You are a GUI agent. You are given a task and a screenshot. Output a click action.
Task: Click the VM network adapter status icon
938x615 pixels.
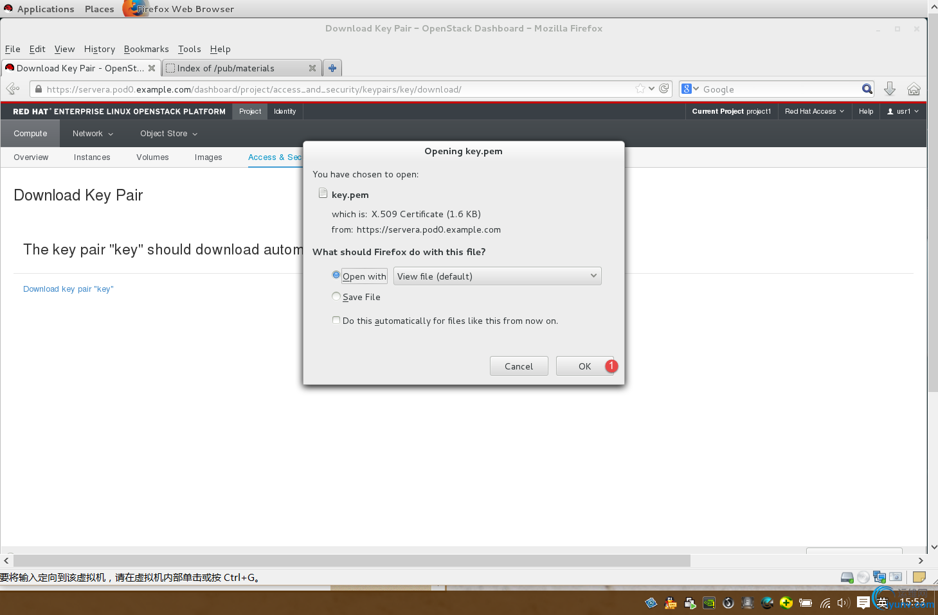click(879, 577)
